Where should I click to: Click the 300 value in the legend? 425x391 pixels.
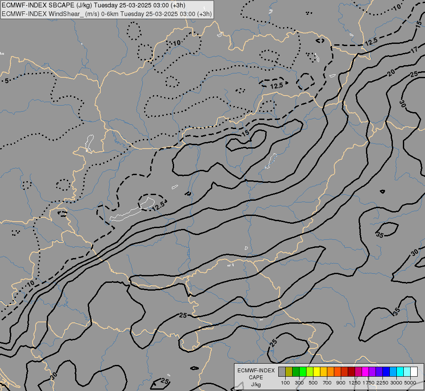(299, 383)
